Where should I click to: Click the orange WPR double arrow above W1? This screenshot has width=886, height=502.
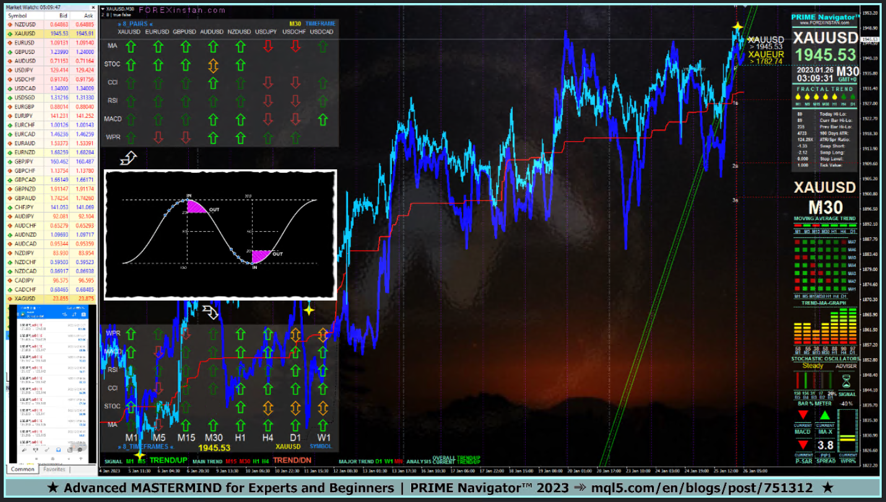[323, 335]
